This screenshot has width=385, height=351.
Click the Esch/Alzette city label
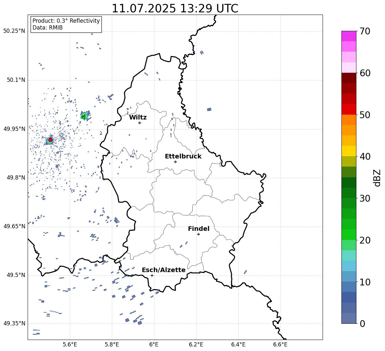[x=164, y=270]
